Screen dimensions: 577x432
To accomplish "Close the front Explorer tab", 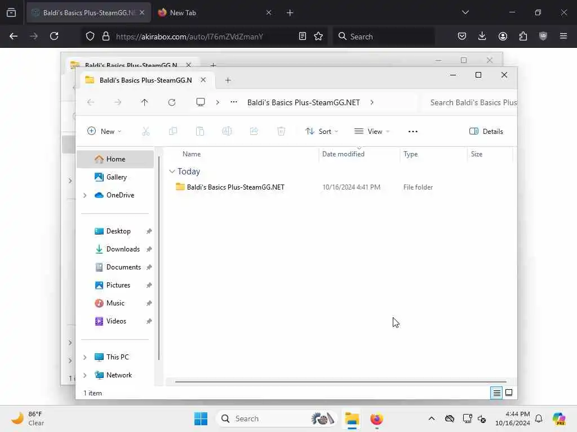I will [x=203, y=80].
